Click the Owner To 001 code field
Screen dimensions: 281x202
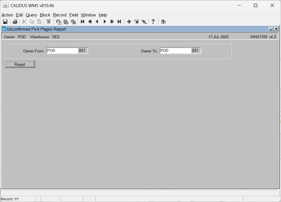[196, 51]
